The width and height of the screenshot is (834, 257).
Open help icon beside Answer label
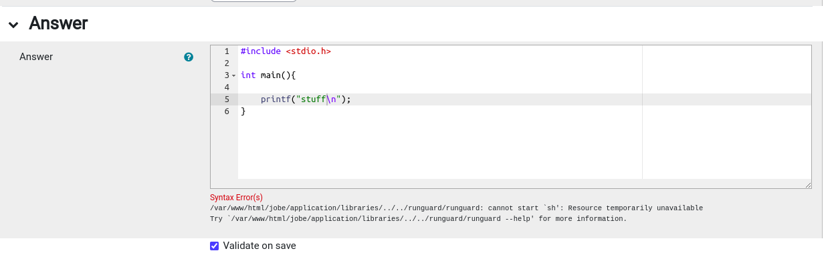tap(189, 57)
